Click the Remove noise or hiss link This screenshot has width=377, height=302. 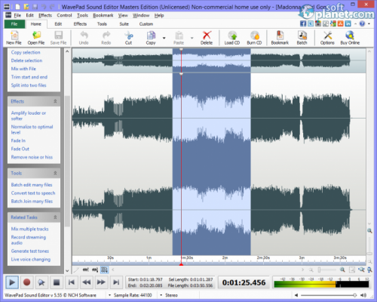pyautogui.click(x=32, y=157)
